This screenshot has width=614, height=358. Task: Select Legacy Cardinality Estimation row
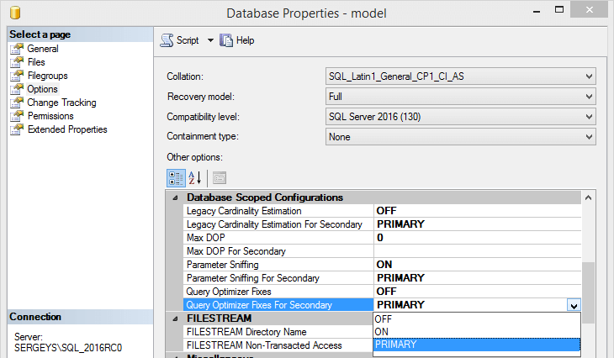(x=382, y=211)
